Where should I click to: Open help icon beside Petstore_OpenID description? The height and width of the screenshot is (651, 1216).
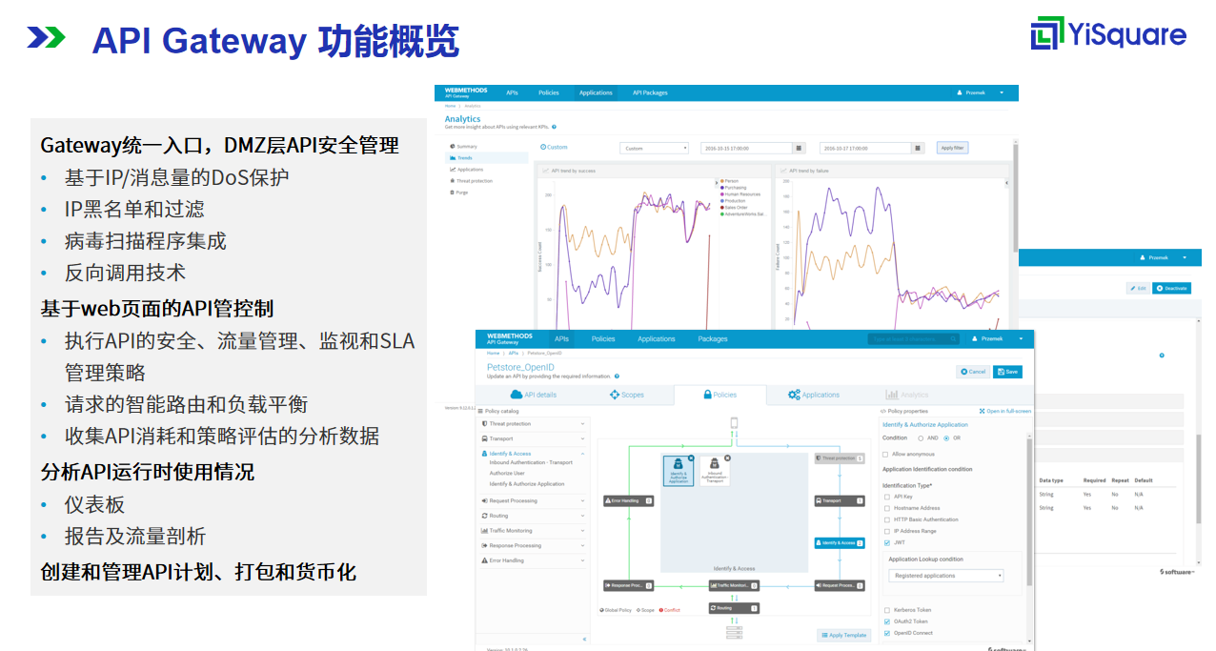pyautogui.click(x=617, y=376)
